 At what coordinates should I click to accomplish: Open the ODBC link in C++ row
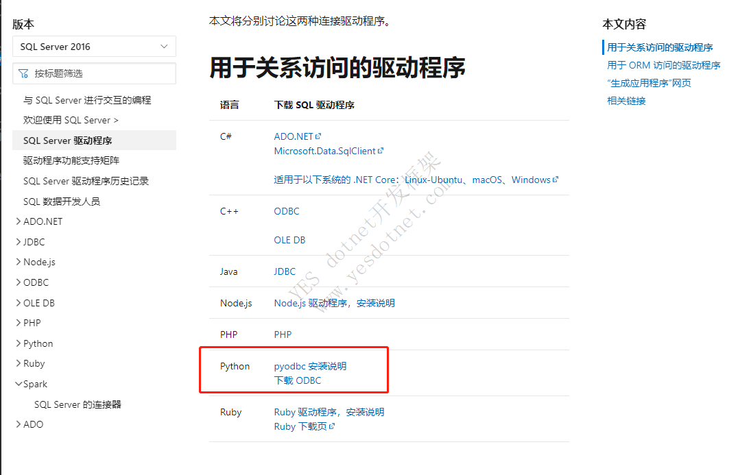(x=287, y=211)
